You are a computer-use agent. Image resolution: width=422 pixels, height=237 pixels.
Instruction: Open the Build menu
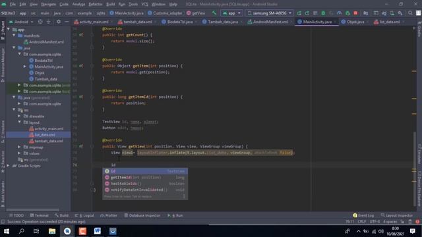(110, 5)
